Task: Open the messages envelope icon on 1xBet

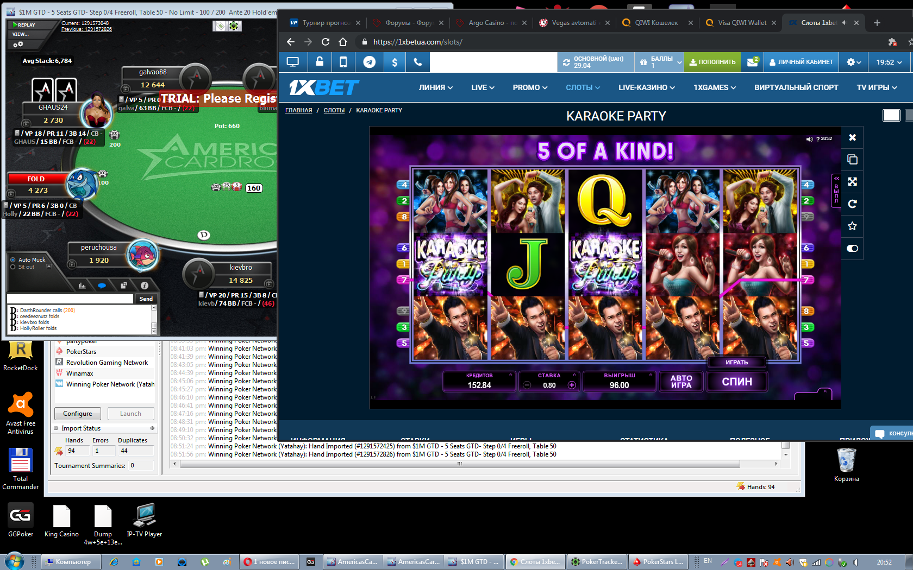Action: click(752, 62)
